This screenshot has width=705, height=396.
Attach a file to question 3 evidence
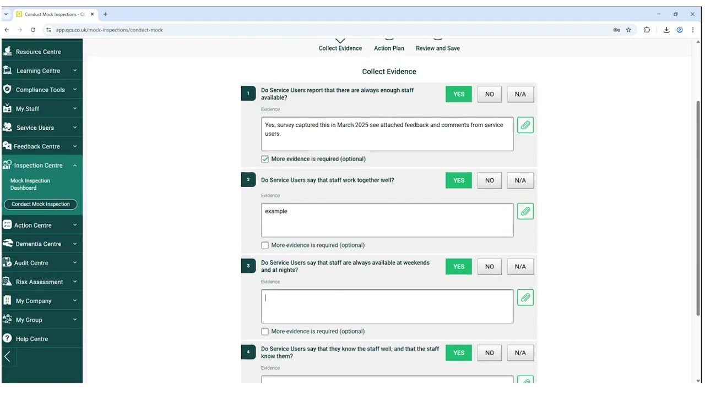[x=525, y=298]
